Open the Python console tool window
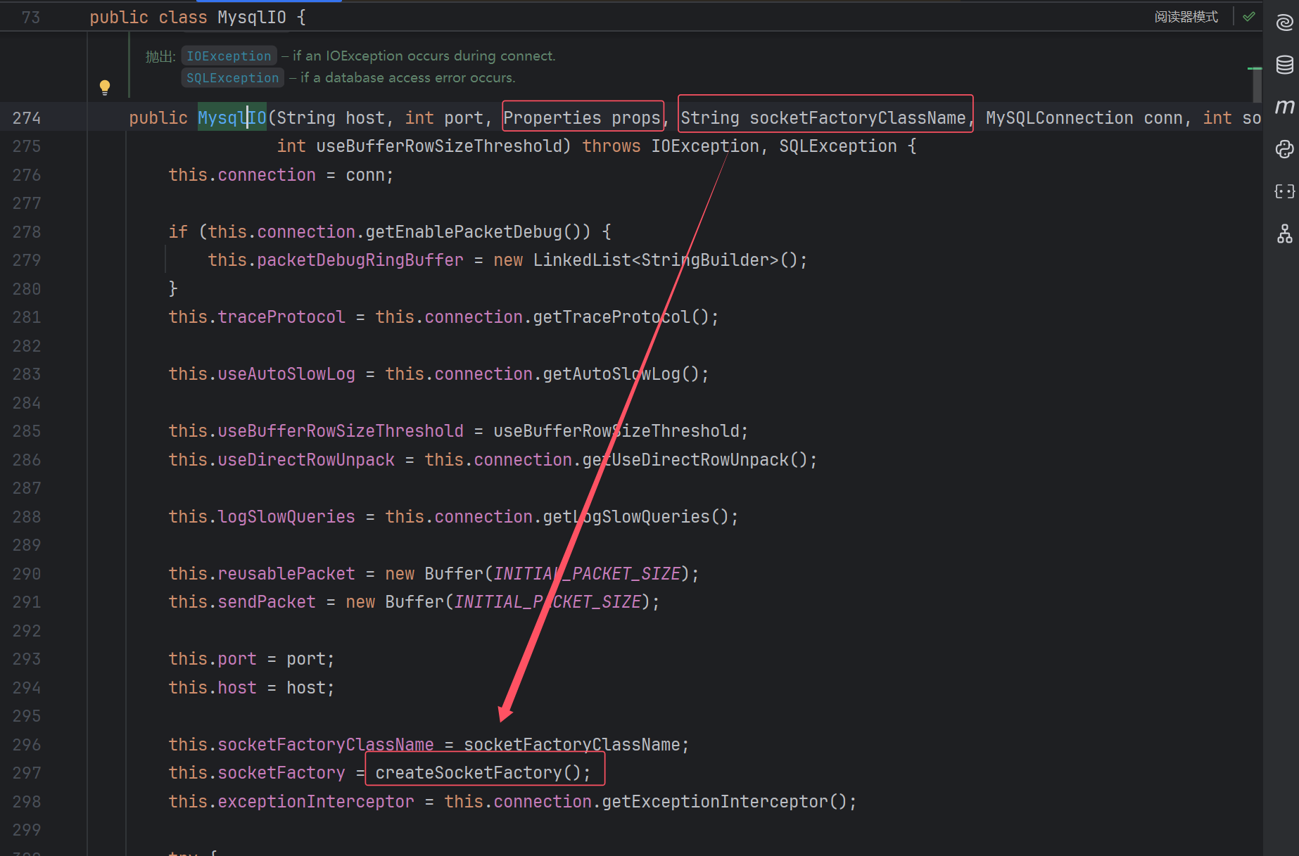The image size is (1299, 856). [1284, 149]
